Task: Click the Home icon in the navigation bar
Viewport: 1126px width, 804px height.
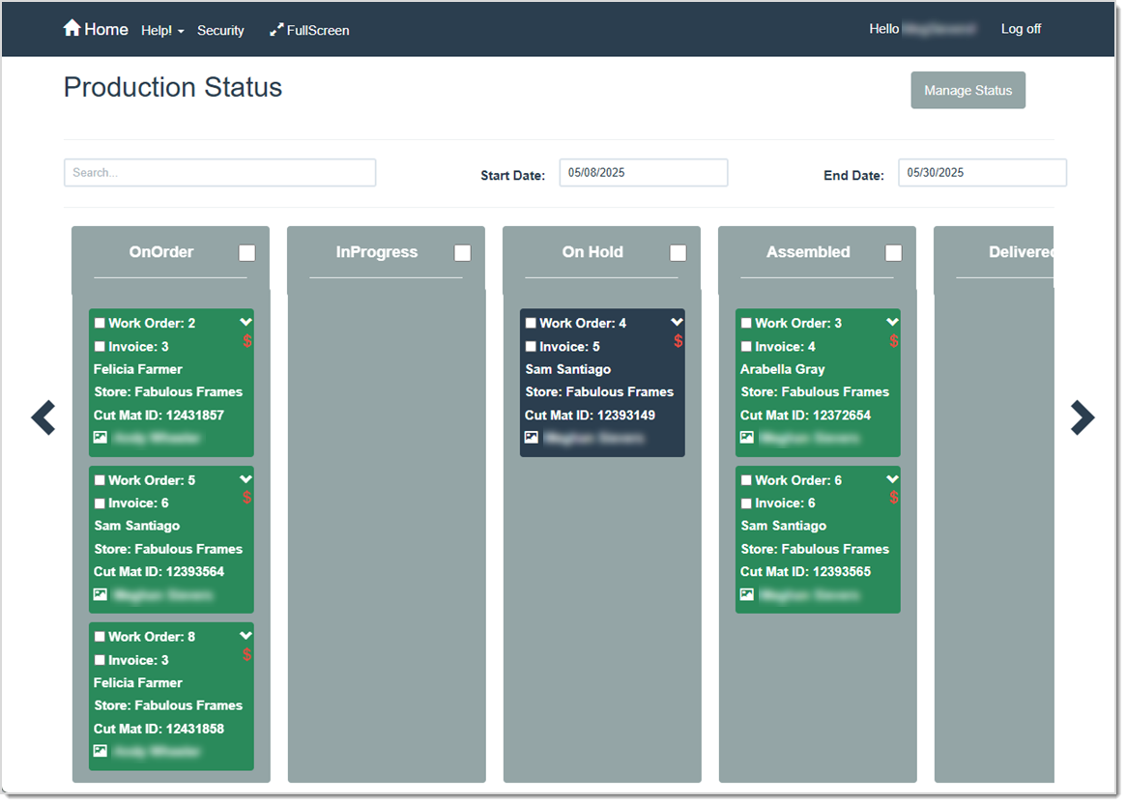Action: point(72,27)
